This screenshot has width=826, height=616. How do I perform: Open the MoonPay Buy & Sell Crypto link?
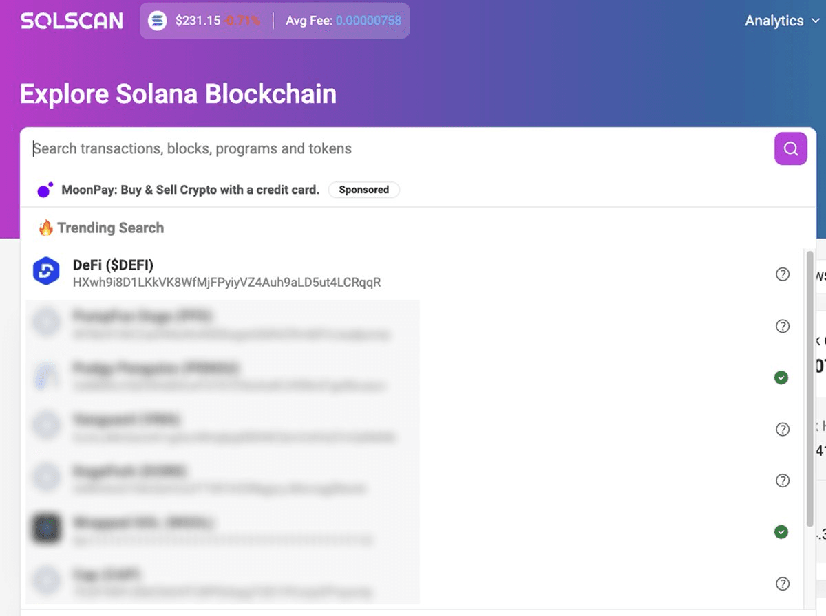point(191,190)
